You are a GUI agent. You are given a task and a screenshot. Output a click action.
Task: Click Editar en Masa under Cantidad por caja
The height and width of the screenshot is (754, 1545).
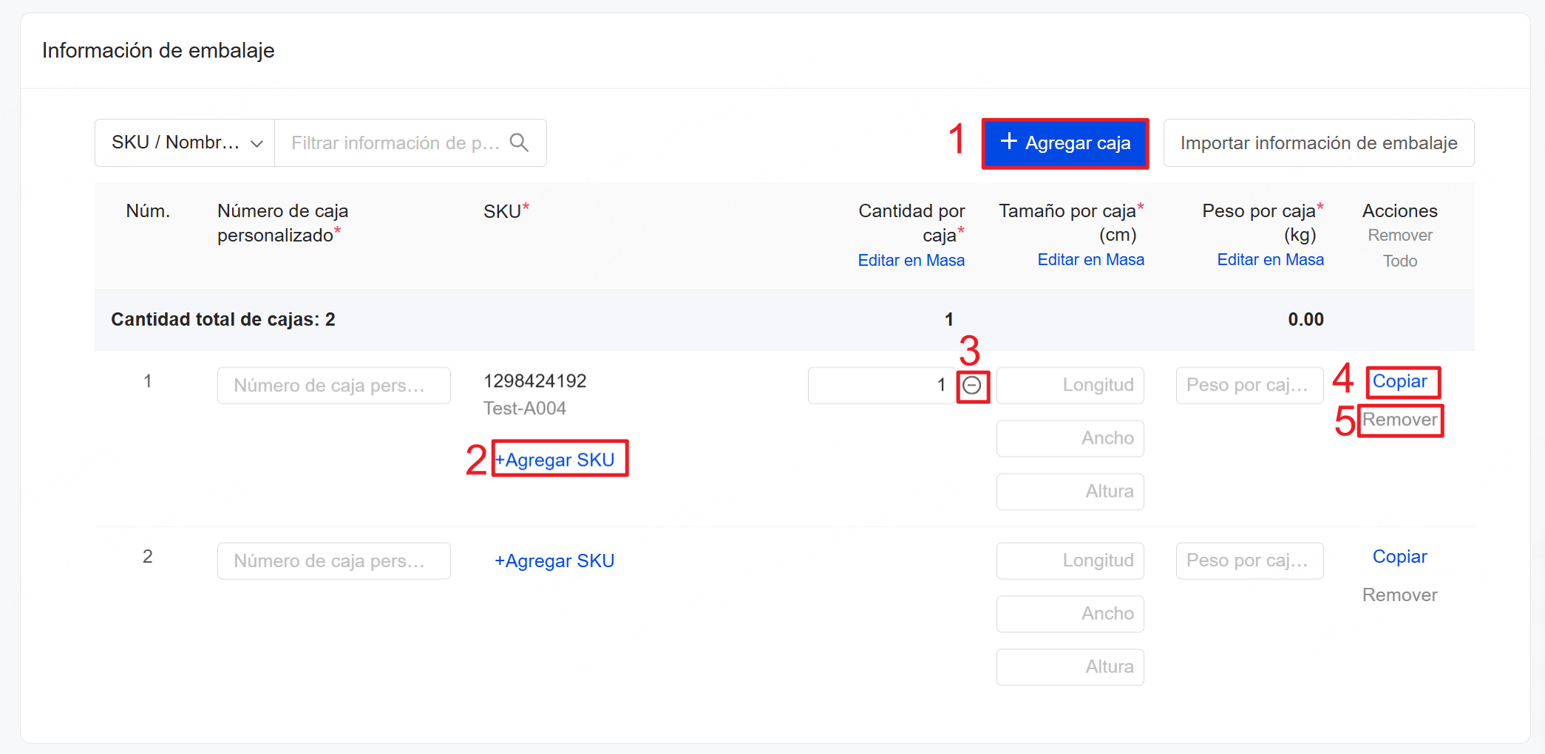[911, 260]
